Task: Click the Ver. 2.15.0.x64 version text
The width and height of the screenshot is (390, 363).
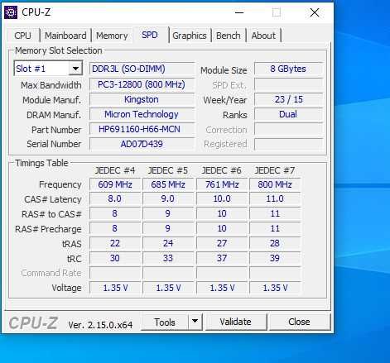Action: (x=100, y=325)
